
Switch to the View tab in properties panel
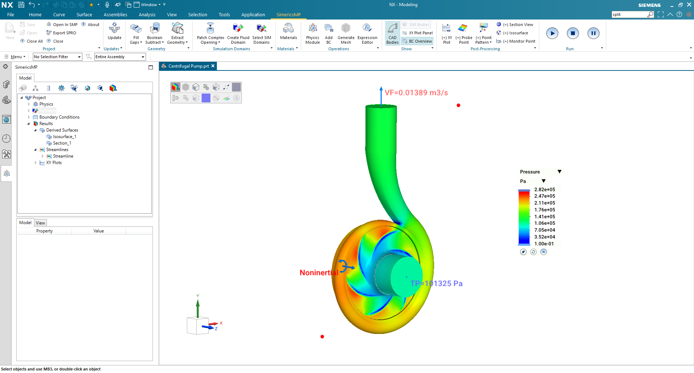pos(40,222)
